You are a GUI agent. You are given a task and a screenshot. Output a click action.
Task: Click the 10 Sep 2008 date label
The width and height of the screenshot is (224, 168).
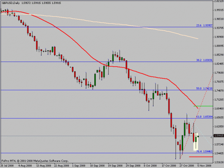97,165
